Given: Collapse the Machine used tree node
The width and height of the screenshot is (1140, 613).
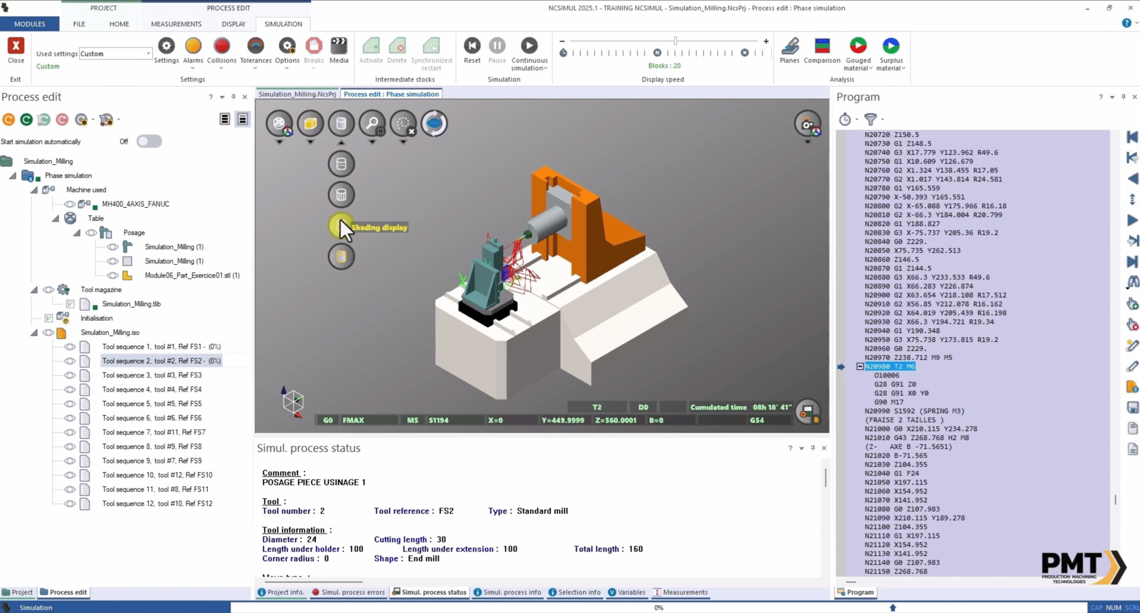Looking at the screenshot, I should [34, 190].
